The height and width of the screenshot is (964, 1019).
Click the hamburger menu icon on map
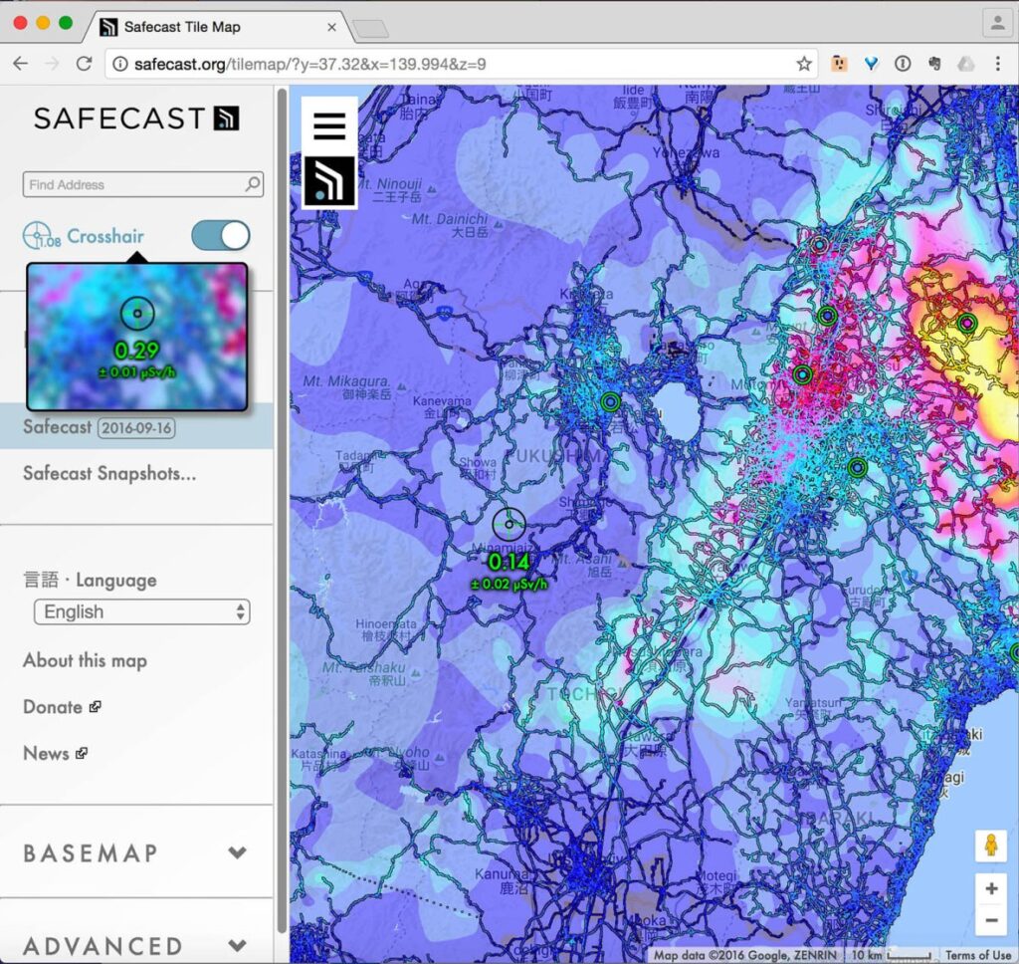pyautogui.click(x=329, y=126)
